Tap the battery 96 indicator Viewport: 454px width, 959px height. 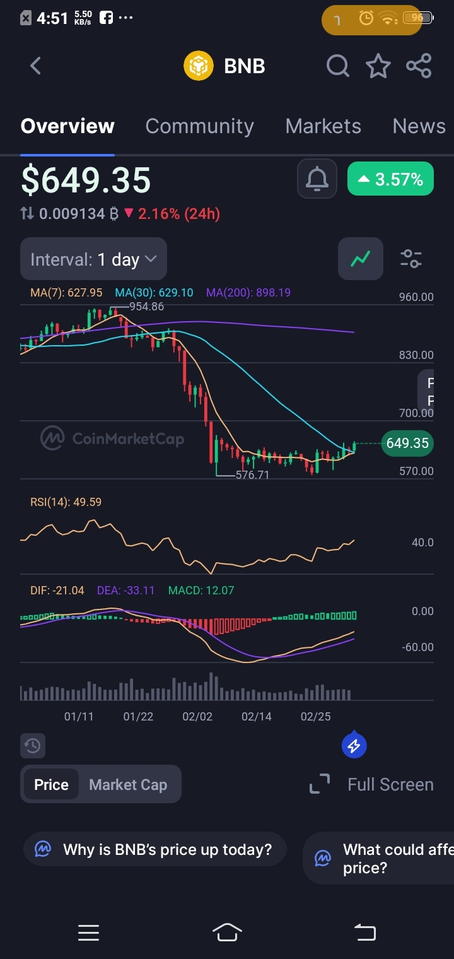(x=417, y=18)
